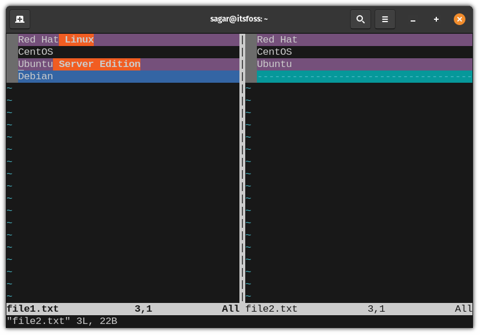This screenshot has height=335, width=480.
Task: Open a new terminal tab
Action: pos(20,19)
